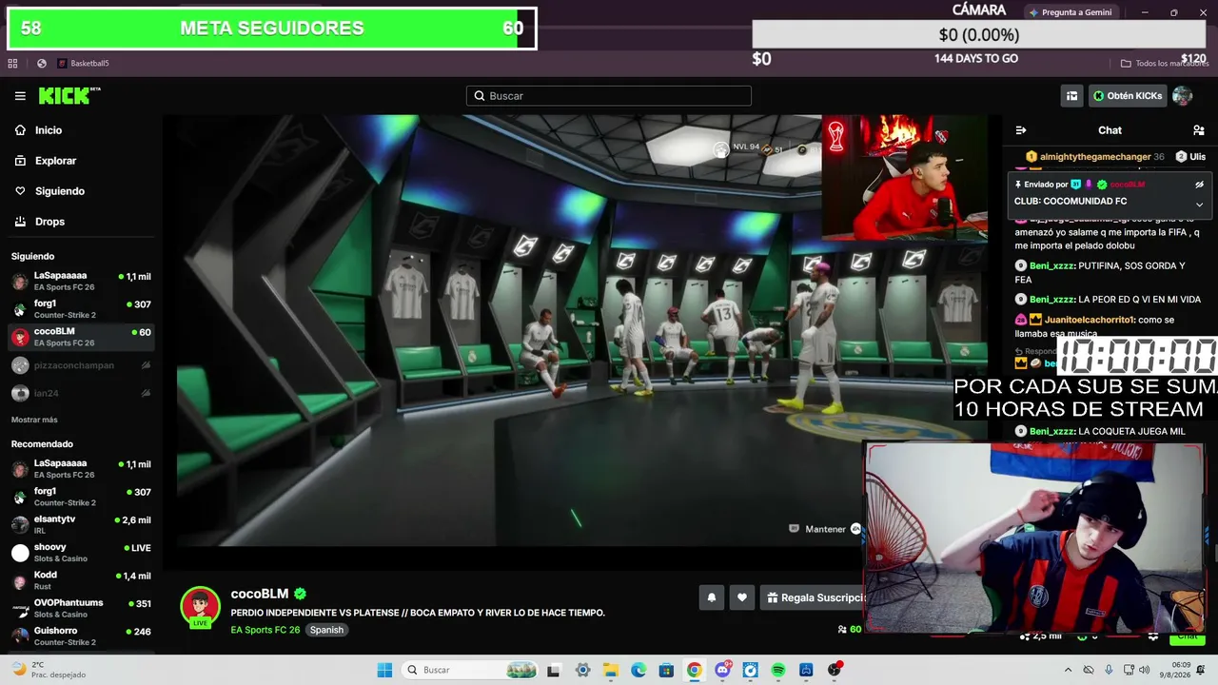Go to the Kick home logo

pos(69,96)
